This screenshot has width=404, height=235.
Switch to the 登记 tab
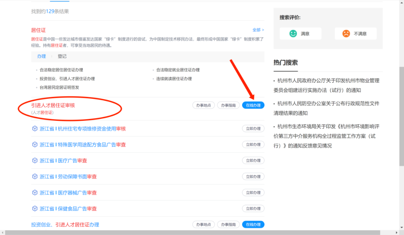62,56
